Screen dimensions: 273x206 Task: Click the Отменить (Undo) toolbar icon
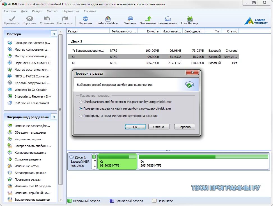coord(47,20)
